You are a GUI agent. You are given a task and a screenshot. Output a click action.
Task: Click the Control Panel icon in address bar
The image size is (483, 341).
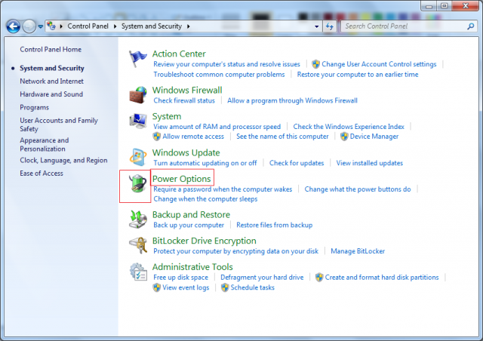click(51, 26)
